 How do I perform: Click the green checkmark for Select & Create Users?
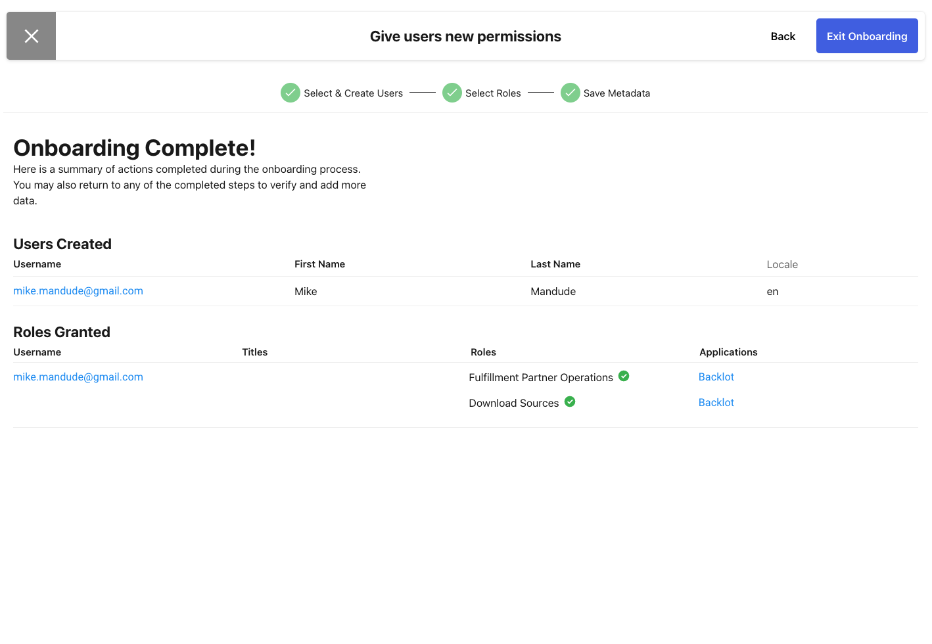click(x=291, y=93)
